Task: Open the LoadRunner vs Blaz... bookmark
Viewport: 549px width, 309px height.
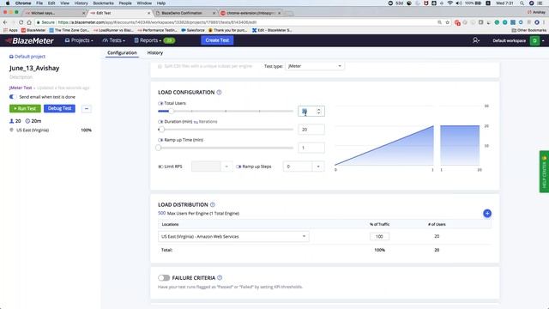Action: [113, 31]
